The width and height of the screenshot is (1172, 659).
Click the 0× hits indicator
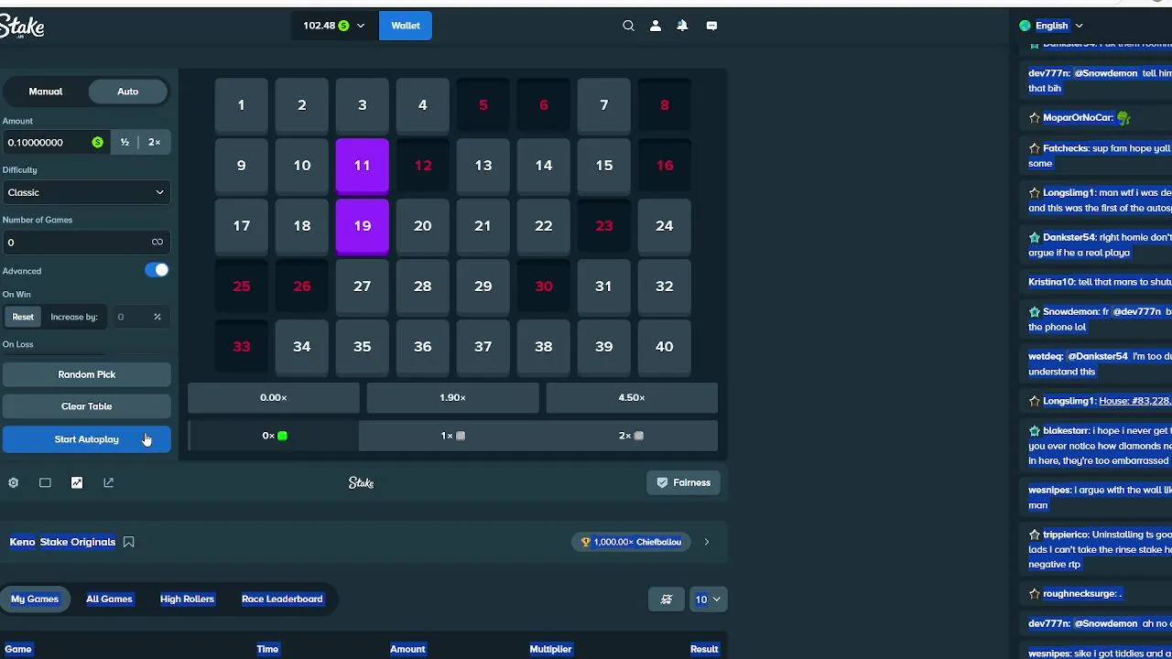pyautogui.click(x=274, y=436)
